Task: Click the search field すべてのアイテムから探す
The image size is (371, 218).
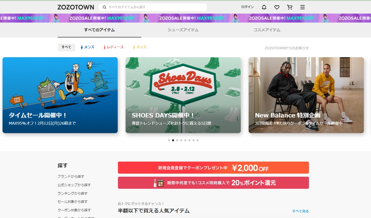Action: [x=153, y=7]
